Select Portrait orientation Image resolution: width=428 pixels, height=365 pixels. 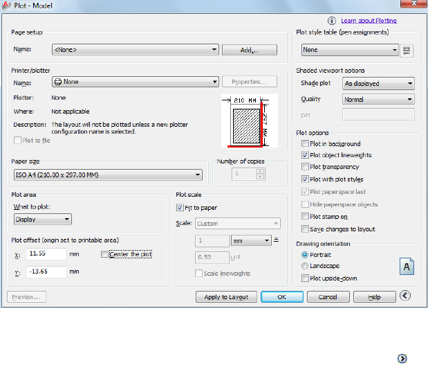pos(305,255)
